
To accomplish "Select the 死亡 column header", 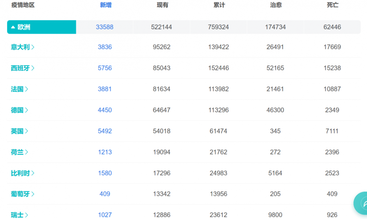I will click(333, 5).
